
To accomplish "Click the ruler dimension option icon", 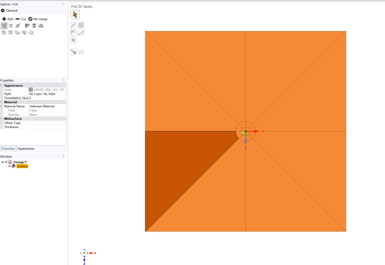I will pyautogui.click(x=41, y=26).
